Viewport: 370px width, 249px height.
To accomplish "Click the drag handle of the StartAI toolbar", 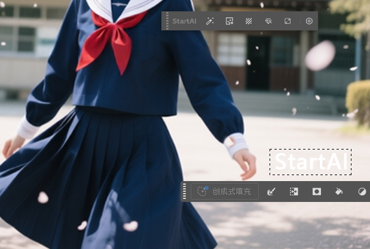I will [167, 21].
